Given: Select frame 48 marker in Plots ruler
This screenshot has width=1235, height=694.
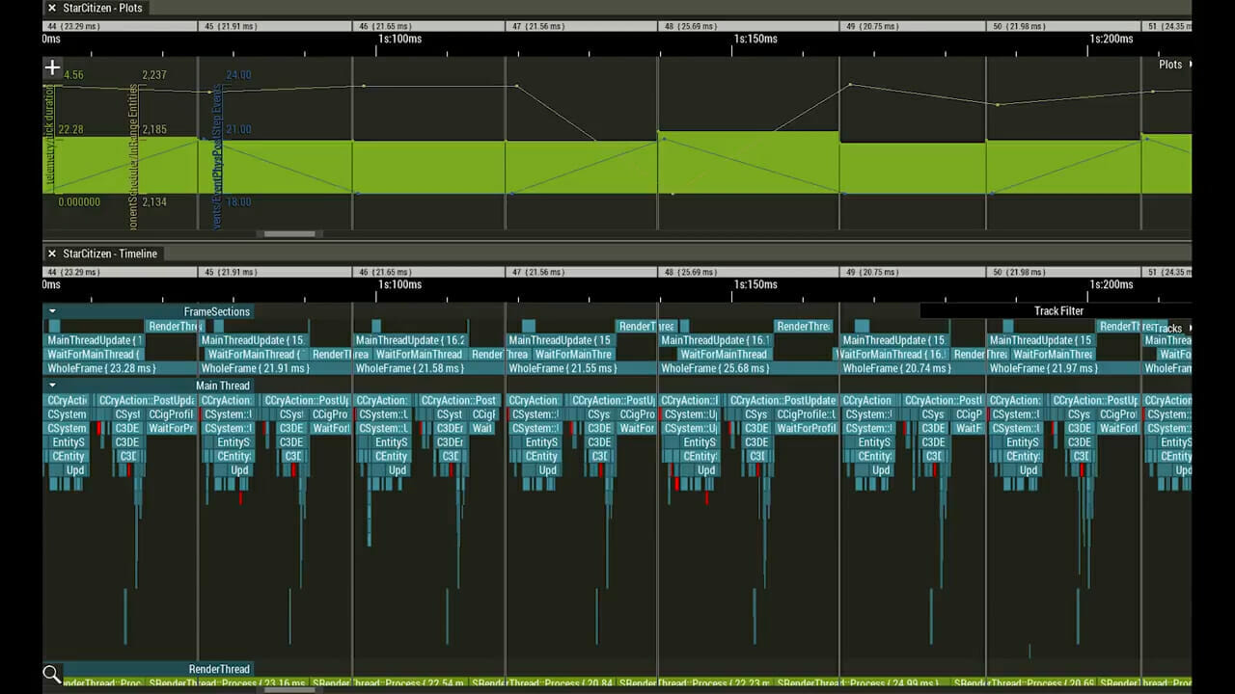Looking at the screenshot, I should (748, 26).
